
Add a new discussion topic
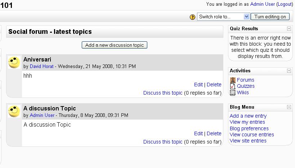click(115, 45)
